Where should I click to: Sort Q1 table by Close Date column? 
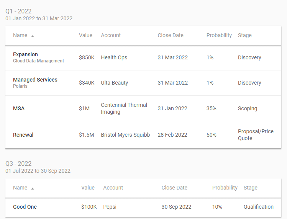(x=171, y=35)
